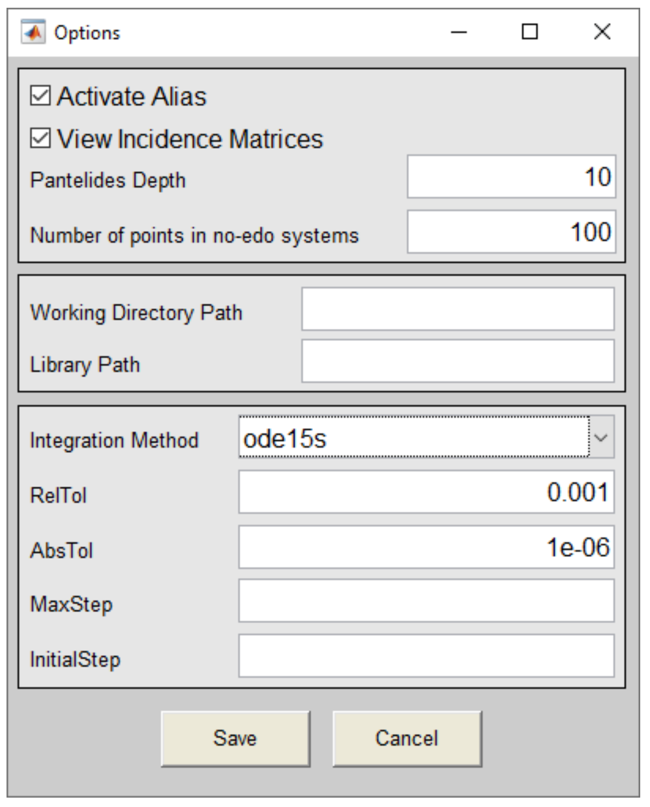650x807 pixels.
Task: Maximize the Options window
Action: pyautogui.click(x=530, y=32)
